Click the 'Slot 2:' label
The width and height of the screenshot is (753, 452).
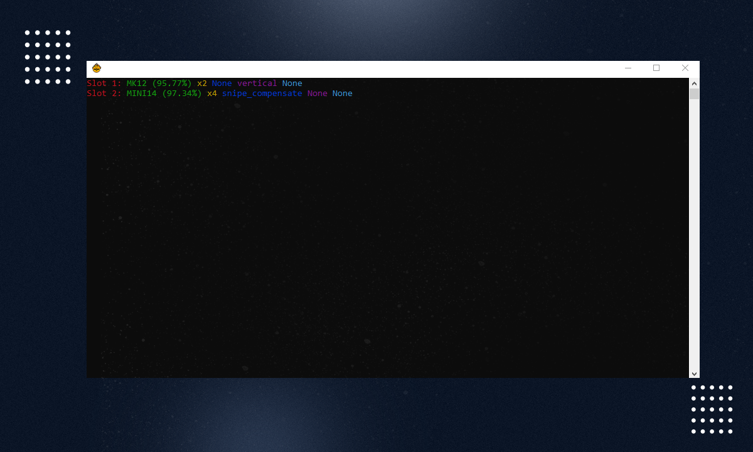click(x=104, y=94)
